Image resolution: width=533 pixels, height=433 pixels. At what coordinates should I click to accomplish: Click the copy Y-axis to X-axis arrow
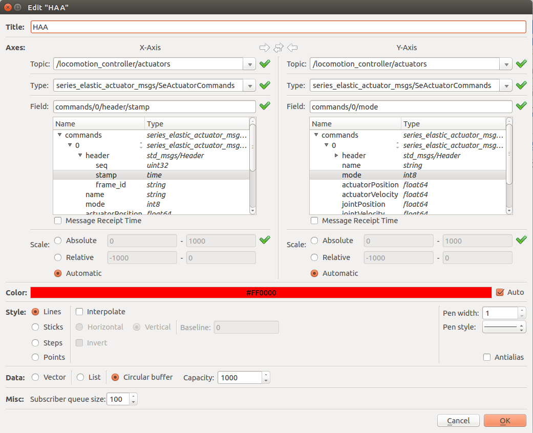point(292,48)
